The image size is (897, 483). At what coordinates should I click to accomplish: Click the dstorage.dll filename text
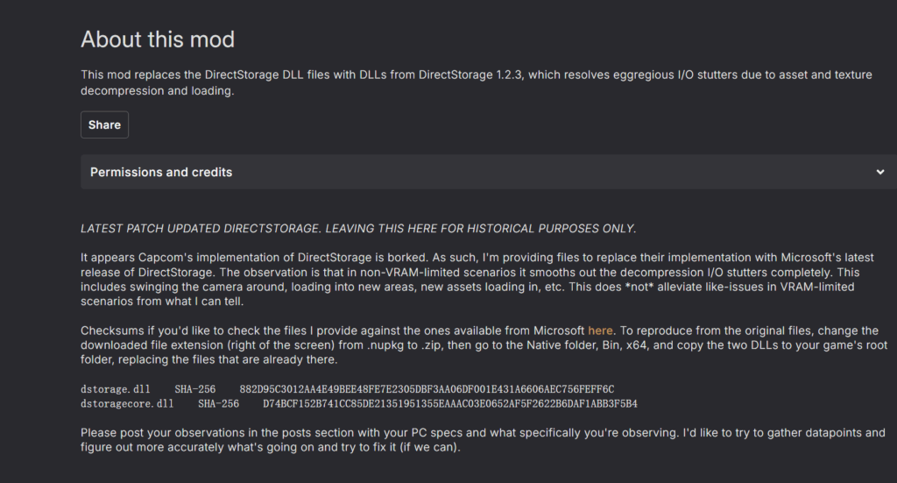[x=116, y=388]
